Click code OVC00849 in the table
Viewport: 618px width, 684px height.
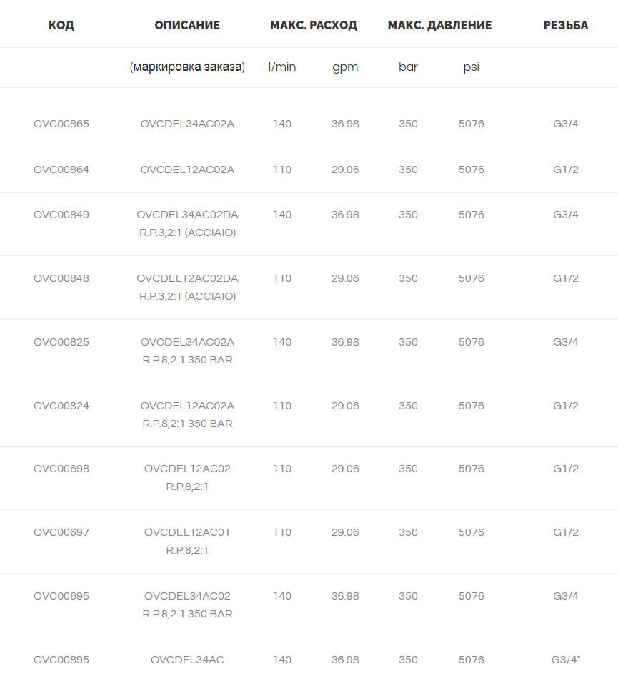(x=61, y=215)
